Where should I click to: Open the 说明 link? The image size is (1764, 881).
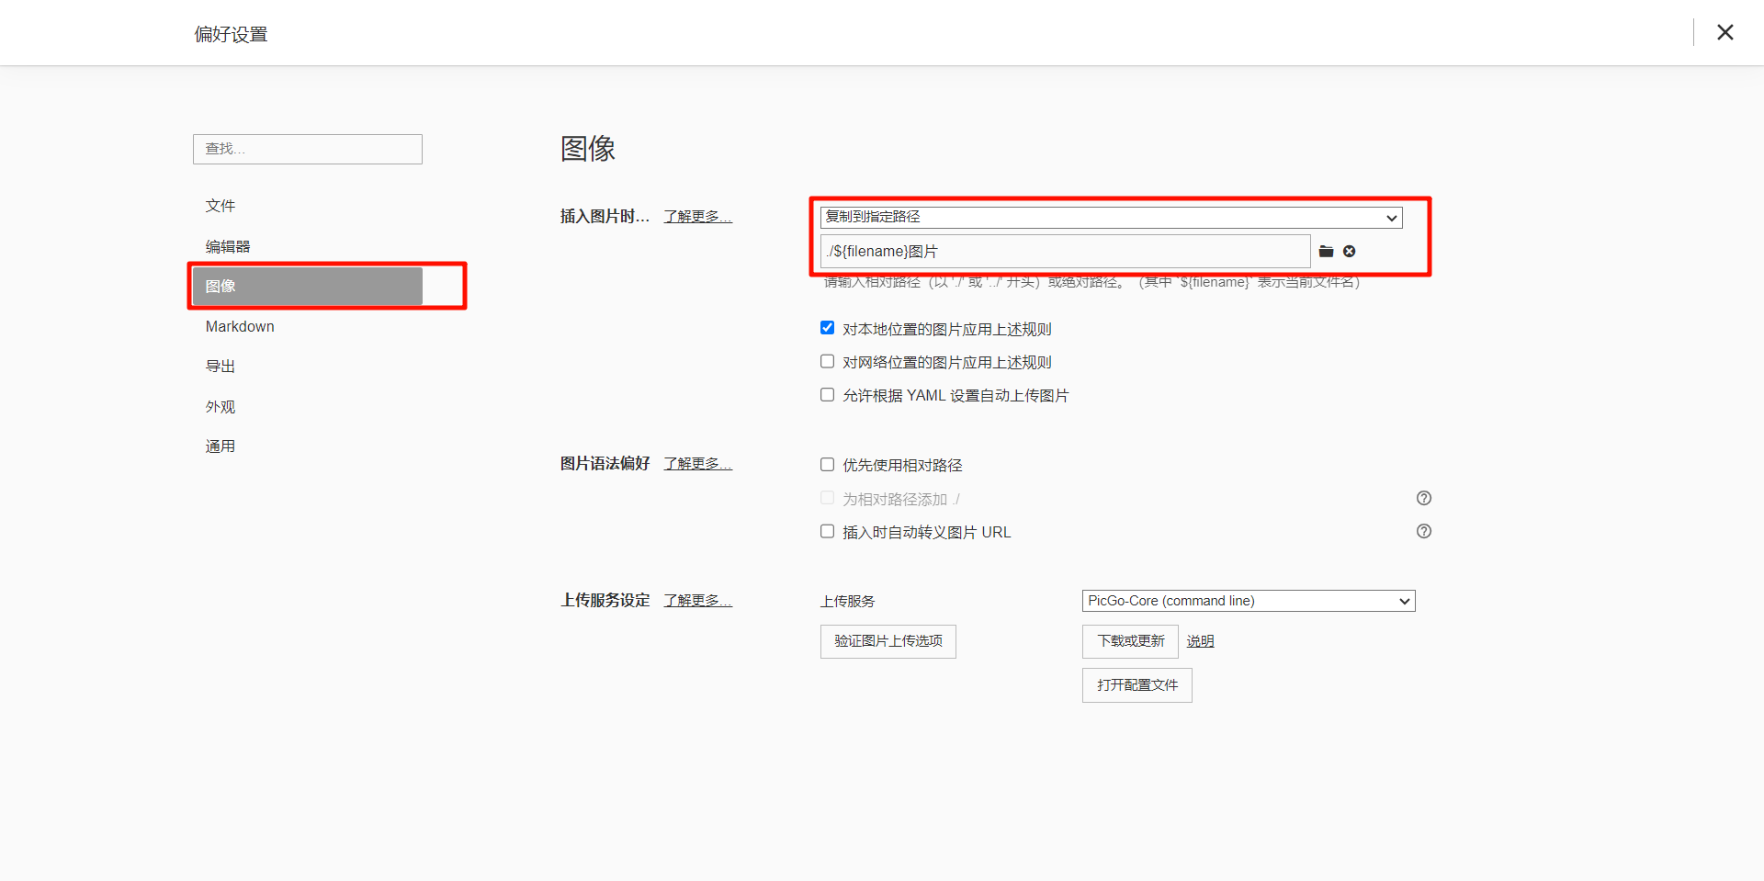pos(1200,641)
